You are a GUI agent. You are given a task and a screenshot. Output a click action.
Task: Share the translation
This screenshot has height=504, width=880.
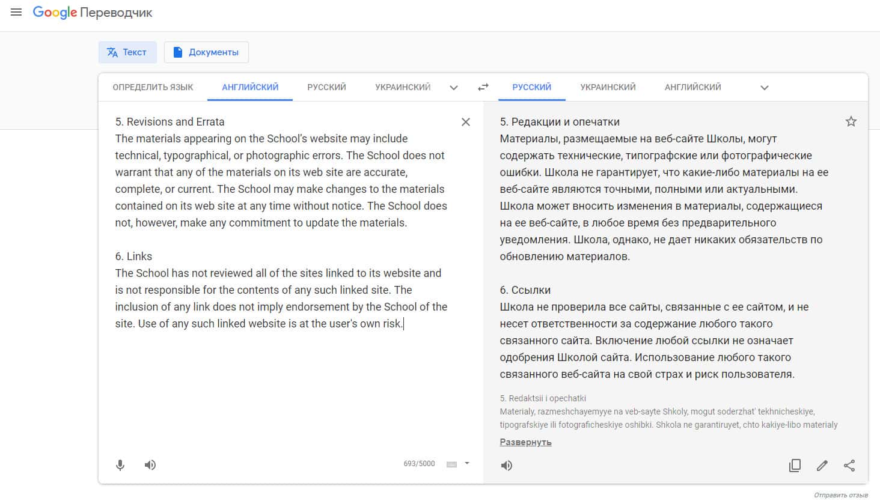pos(849,466)
